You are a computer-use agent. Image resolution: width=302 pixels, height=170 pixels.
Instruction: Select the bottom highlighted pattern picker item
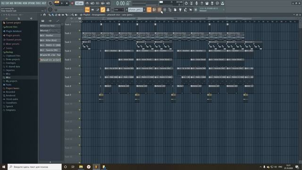point(50,60)
